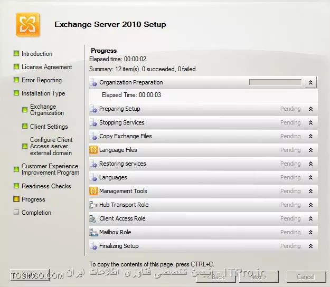Click the Client Access Role icon
The image size is (330, 287).
93,218
